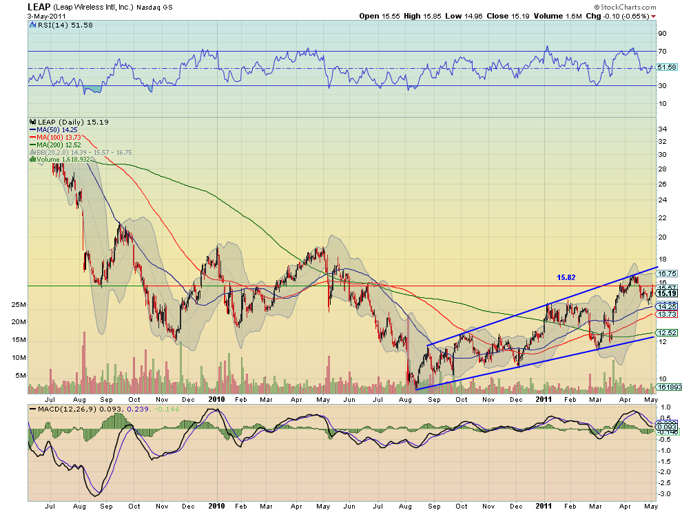The height and width of the screenshot is (512, 682).
Task: Click the bold 15.19 last price tag
Action: coord(668,294)
